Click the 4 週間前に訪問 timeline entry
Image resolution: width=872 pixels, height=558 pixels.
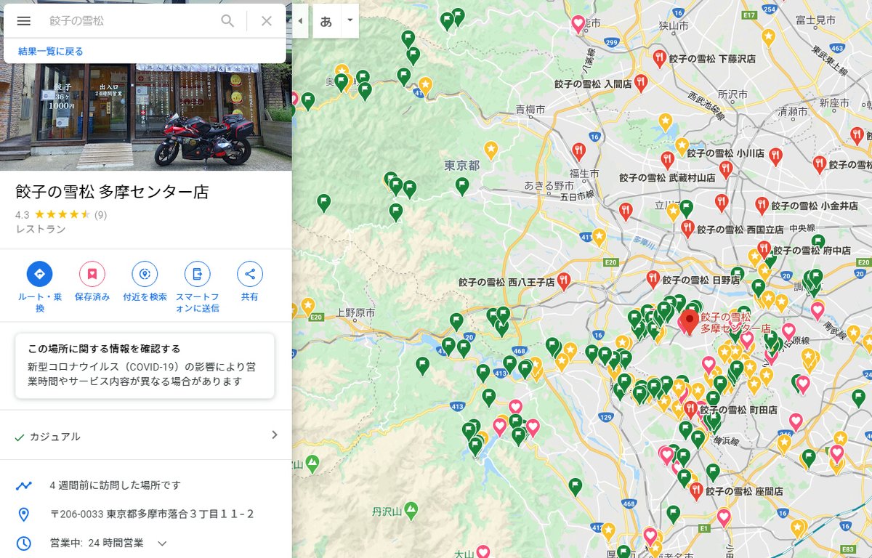(x=146, y=485)
